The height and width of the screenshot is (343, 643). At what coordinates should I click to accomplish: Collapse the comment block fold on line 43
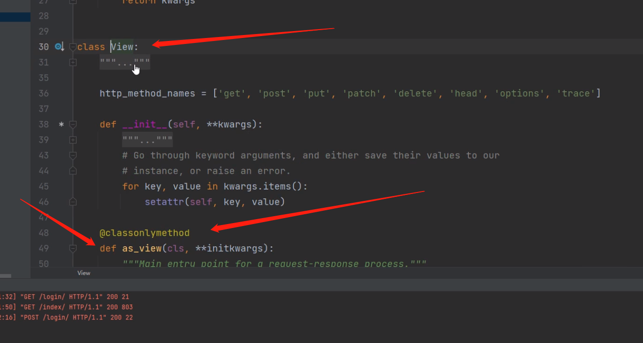[x=73, y=155]
